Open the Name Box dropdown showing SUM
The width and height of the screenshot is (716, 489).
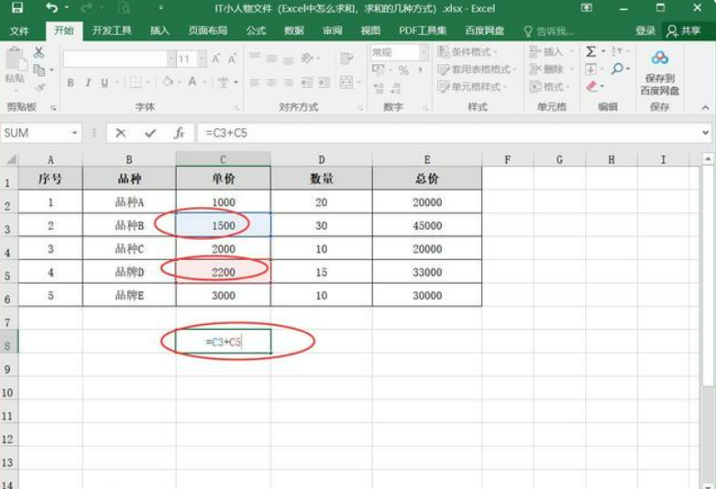coord(75,133)
